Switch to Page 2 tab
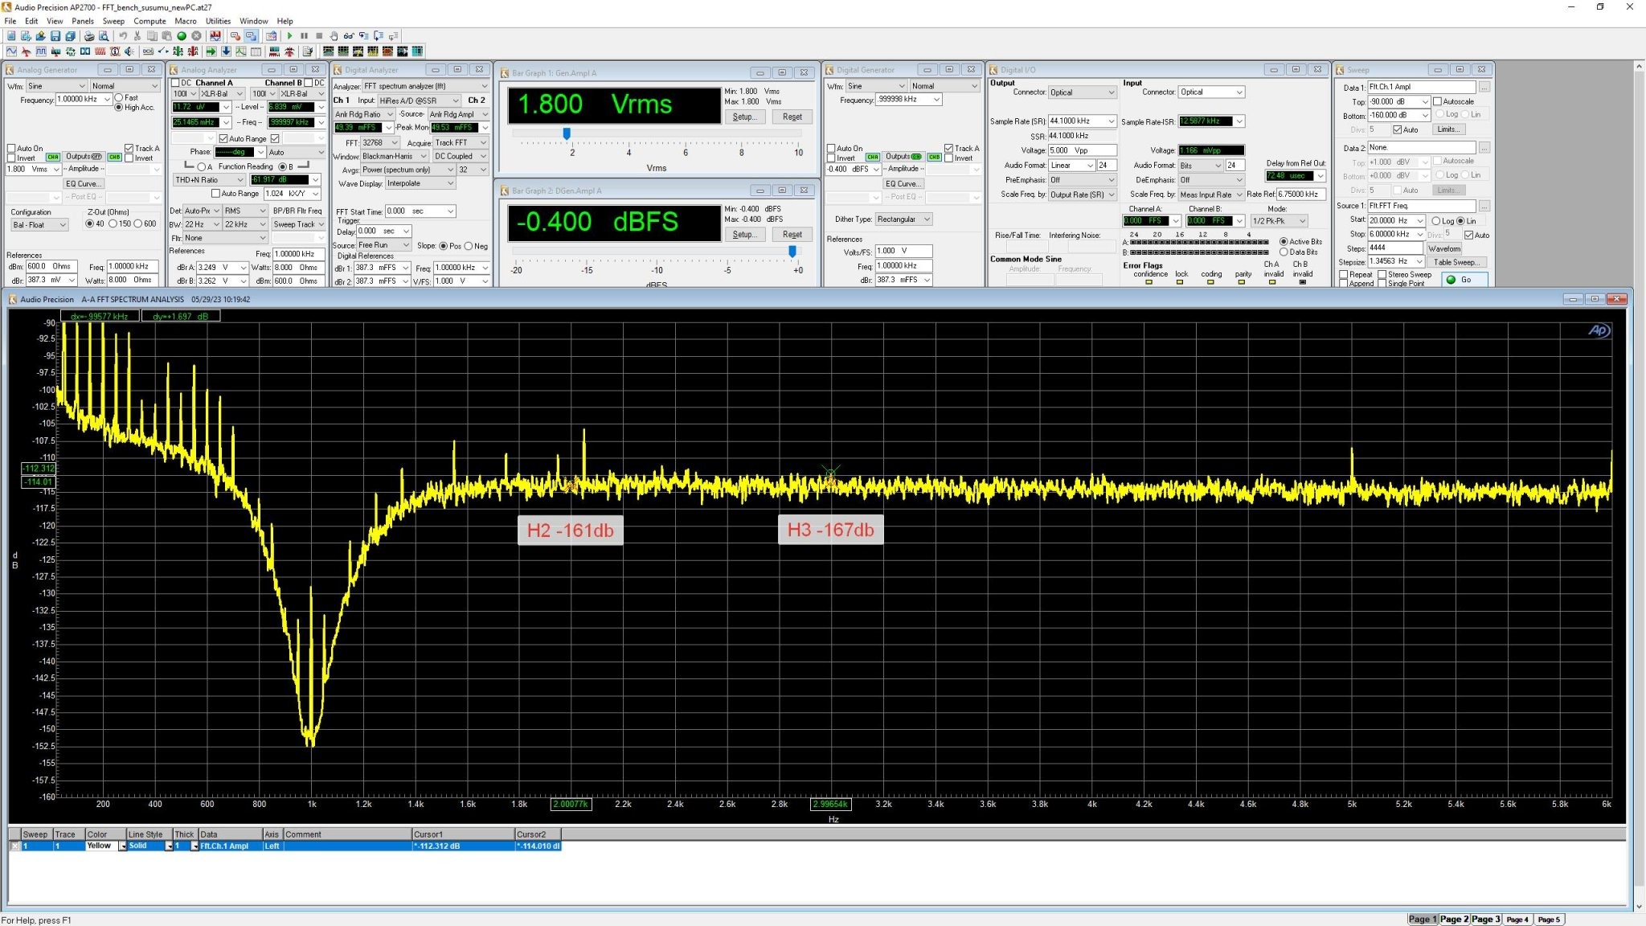 pyautogui.click(x=1454, y=919)
